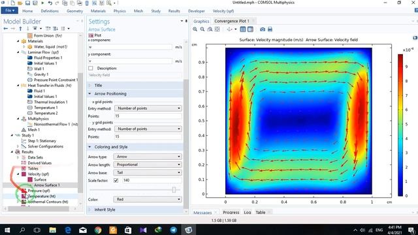The width and height of the screenshot is (418, 235).
Task: Open the Convergence Plot 1 tab
Action: (232, 21)
